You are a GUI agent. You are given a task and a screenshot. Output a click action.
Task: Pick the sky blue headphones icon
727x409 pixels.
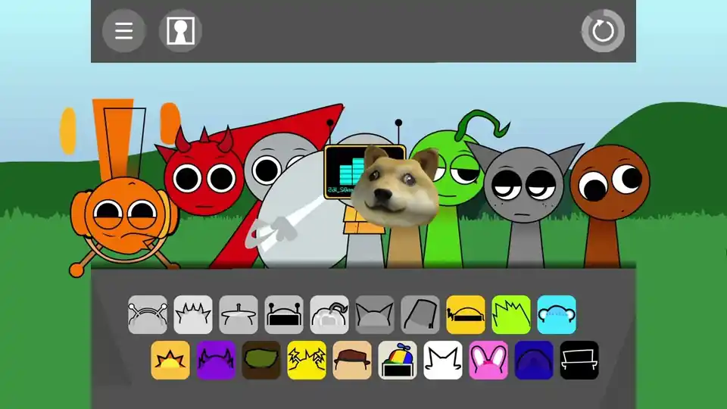coord(557,315)
